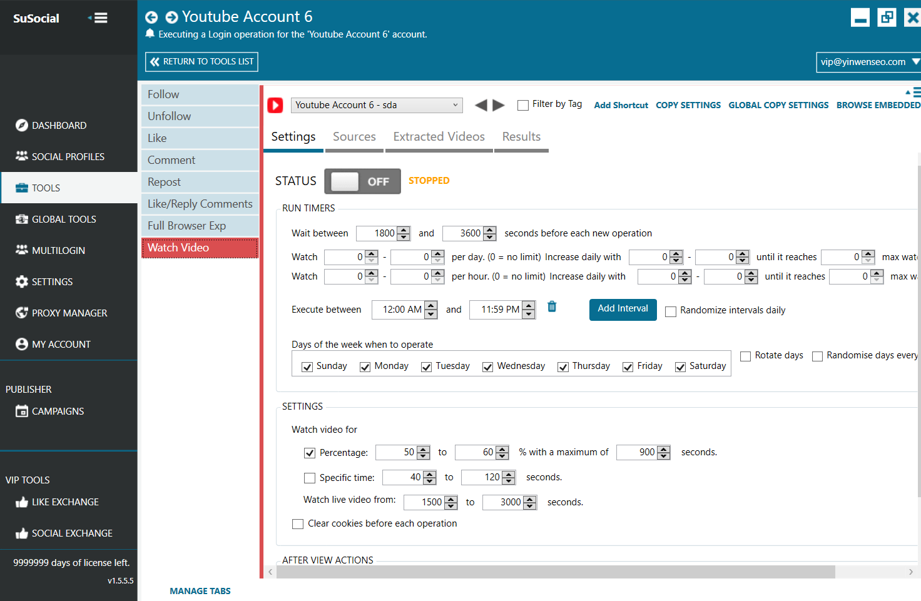
Task: Check Clear cookies before each operation
Action: 298,524
